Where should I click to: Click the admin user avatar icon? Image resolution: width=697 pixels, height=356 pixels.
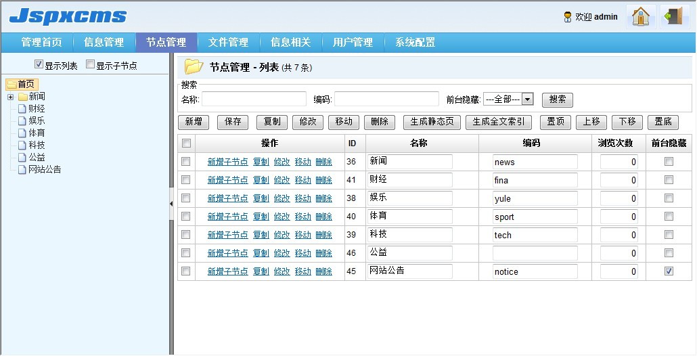[567, 17]
